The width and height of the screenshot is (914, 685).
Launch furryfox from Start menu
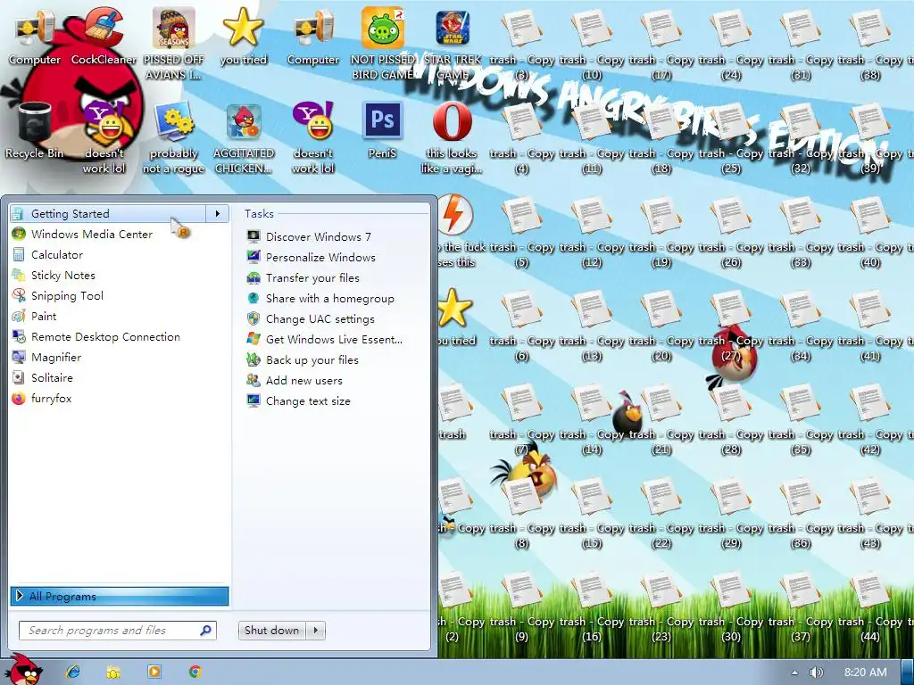click(x=120, y=399)
